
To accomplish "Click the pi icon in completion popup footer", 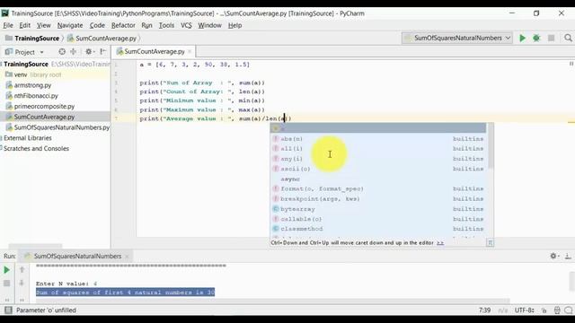I will point(490,243).
